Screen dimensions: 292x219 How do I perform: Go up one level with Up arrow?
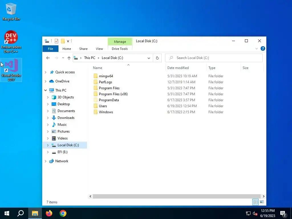[69, 58]
